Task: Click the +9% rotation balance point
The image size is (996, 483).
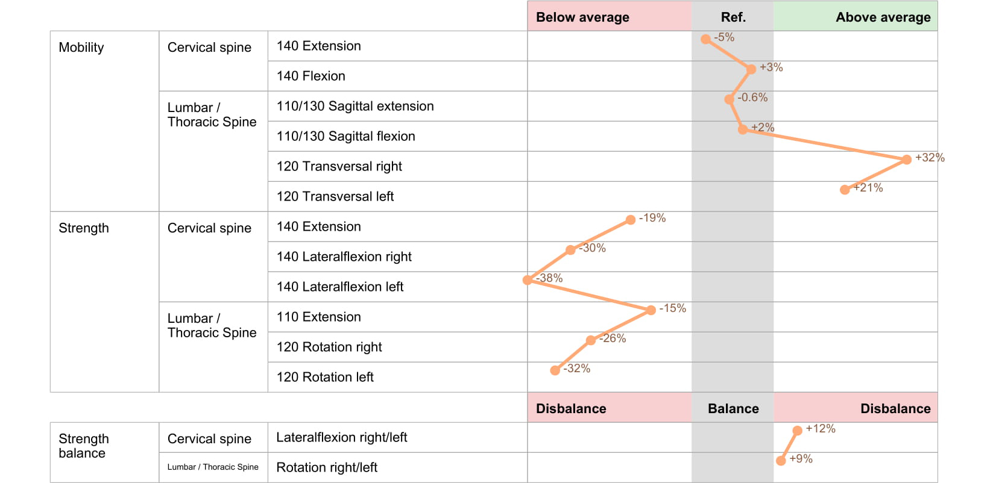Action: [781, 461]
